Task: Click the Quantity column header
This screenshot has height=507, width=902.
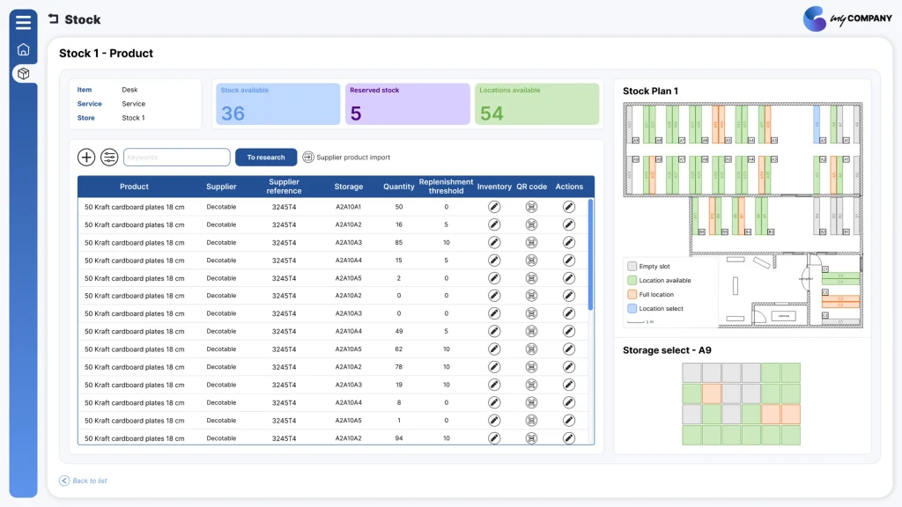Action: pyautogui.click(x=399, y=187)
